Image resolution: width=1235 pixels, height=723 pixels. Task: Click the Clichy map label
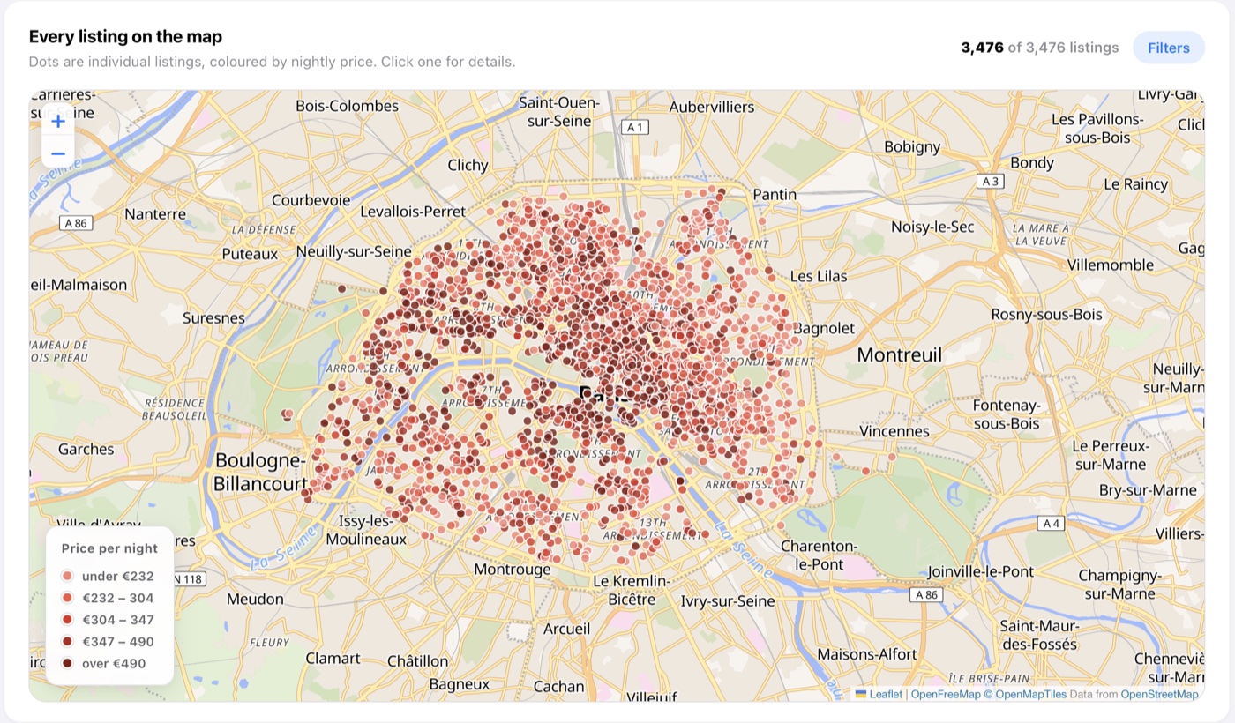pyautogui.click(x=468, y=165)
